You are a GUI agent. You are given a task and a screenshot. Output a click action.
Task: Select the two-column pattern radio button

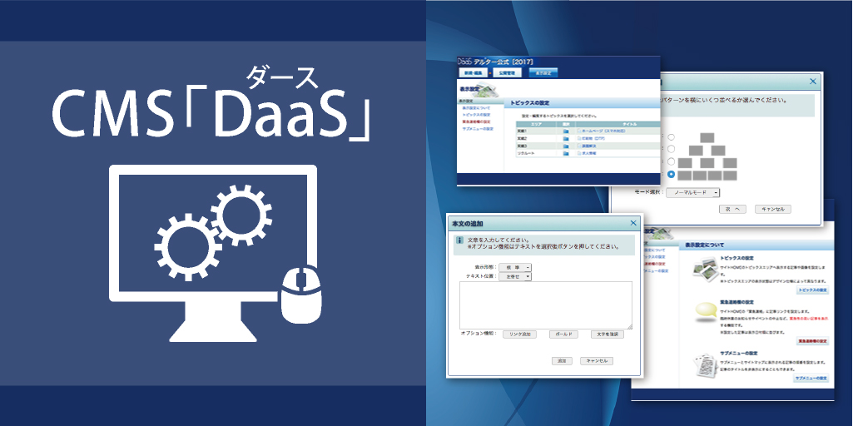(672, 149)
